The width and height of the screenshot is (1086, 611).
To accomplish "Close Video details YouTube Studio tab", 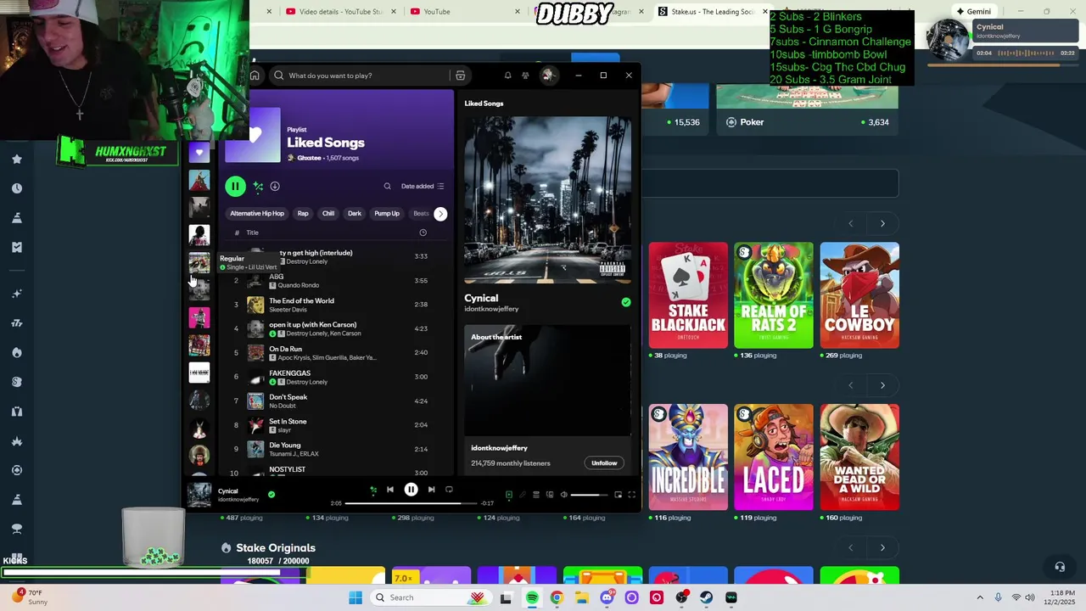I will 394,11.
